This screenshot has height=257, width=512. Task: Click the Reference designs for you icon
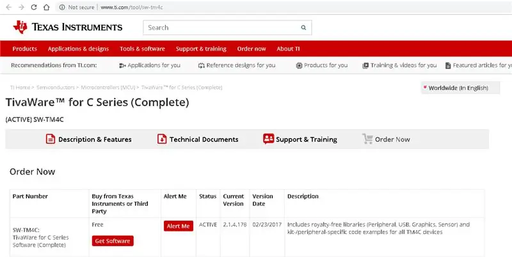click(202, 66)
